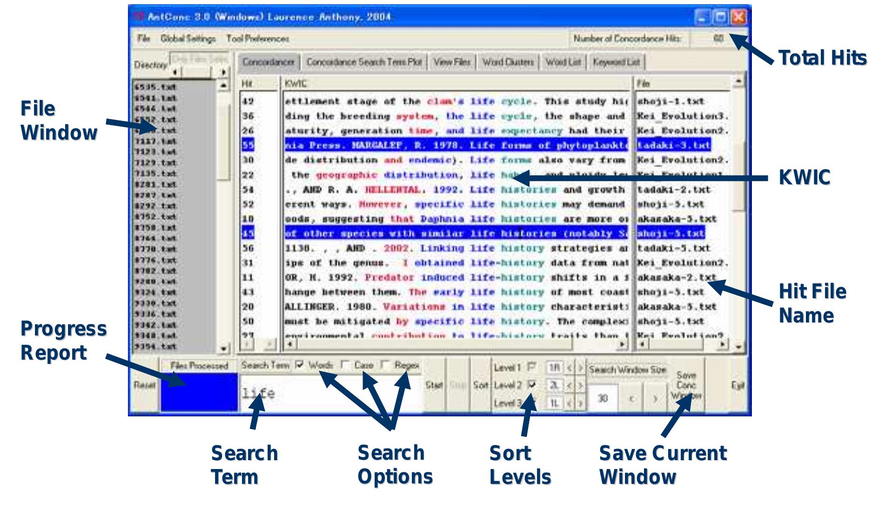
Task: Click the Level 1 decrease arrow
Action: click(570, 368)
